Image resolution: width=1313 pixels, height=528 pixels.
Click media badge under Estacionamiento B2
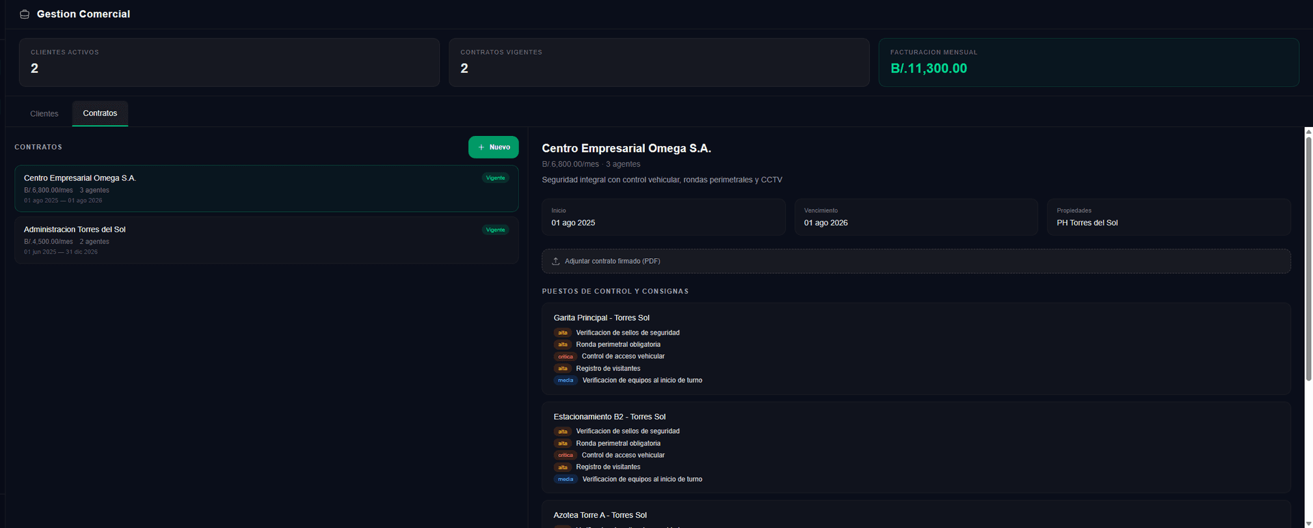566,480
